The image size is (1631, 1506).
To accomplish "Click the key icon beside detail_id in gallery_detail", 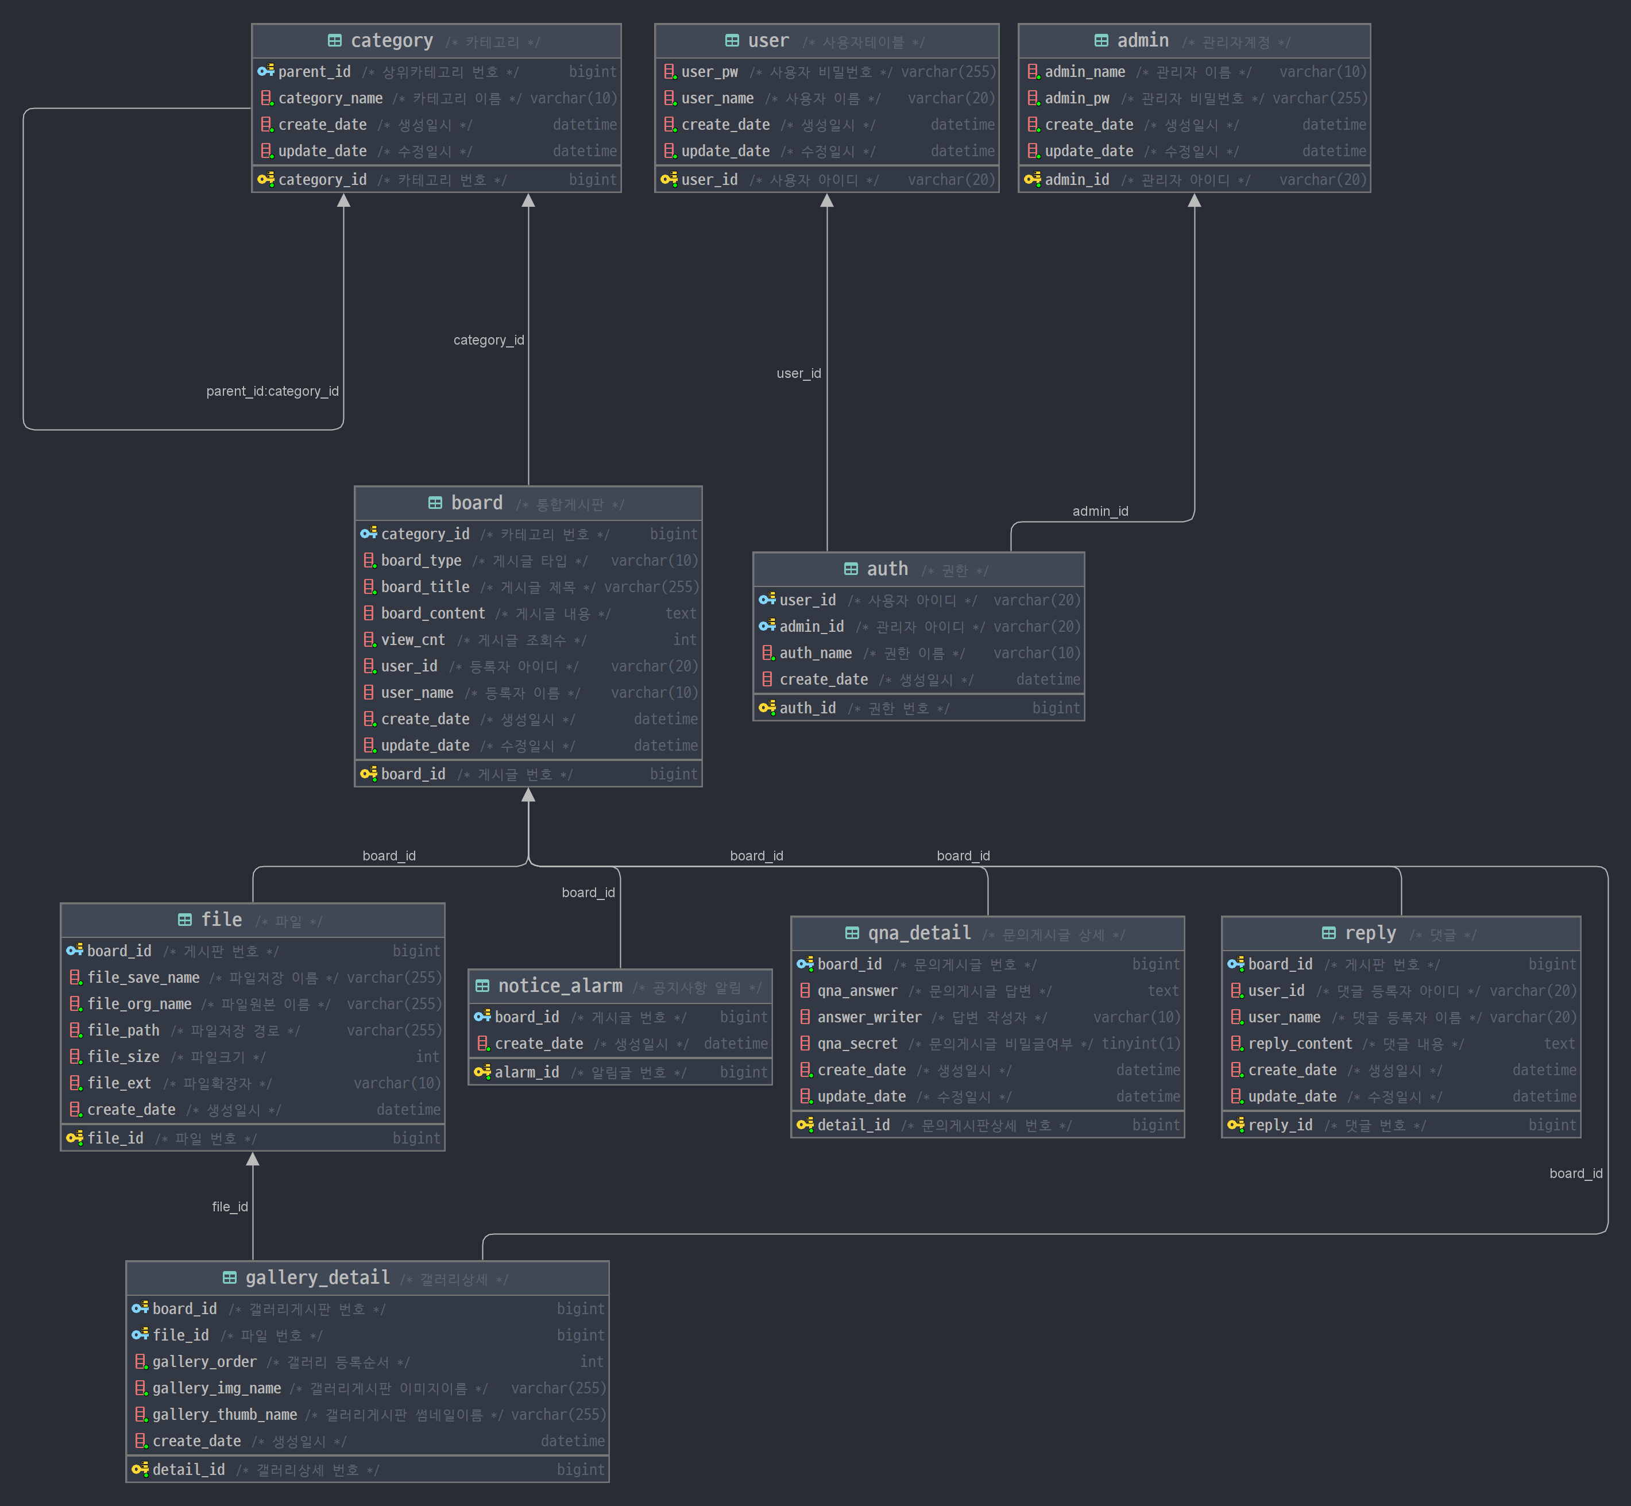I will pos(140,1469).
